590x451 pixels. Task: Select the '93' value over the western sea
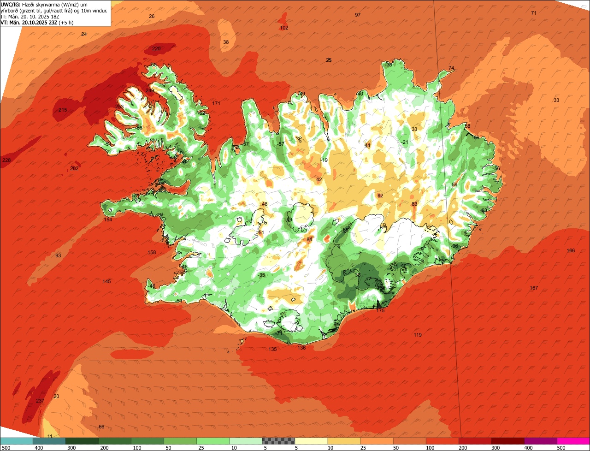point(58,255)
